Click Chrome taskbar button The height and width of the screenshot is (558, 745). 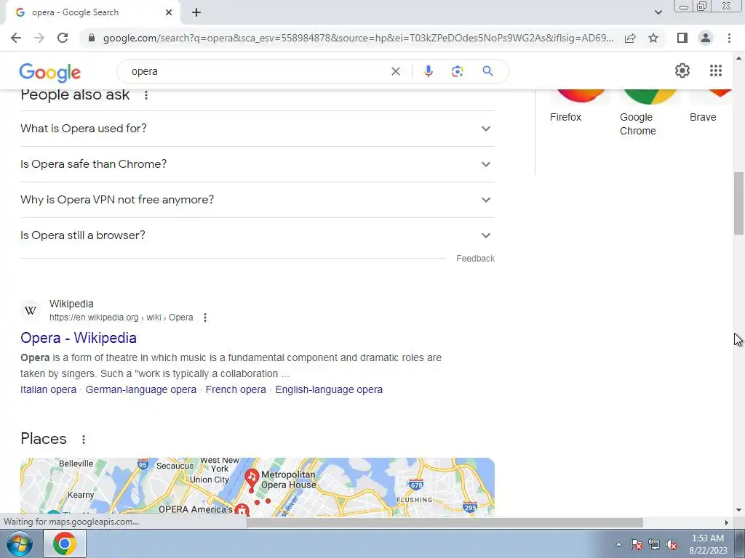pyautogui.click(x=65, y=543)
